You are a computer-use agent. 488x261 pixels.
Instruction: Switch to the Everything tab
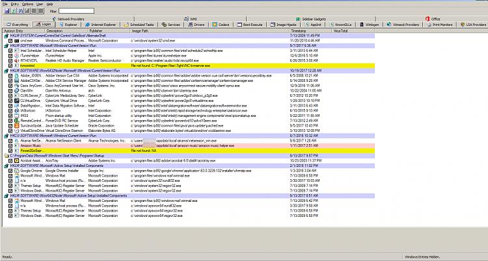coord(18,25)
